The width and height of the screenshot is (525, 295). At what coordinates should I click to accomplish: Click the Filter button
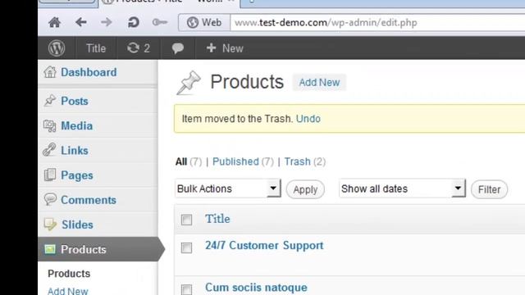(x=489, y=189)
